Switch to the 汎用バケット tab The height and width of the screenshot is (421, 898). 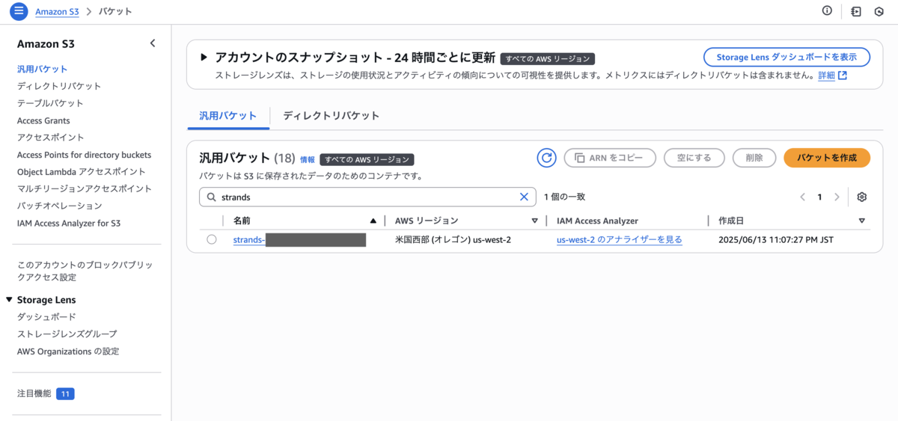[x=227, y=116]
